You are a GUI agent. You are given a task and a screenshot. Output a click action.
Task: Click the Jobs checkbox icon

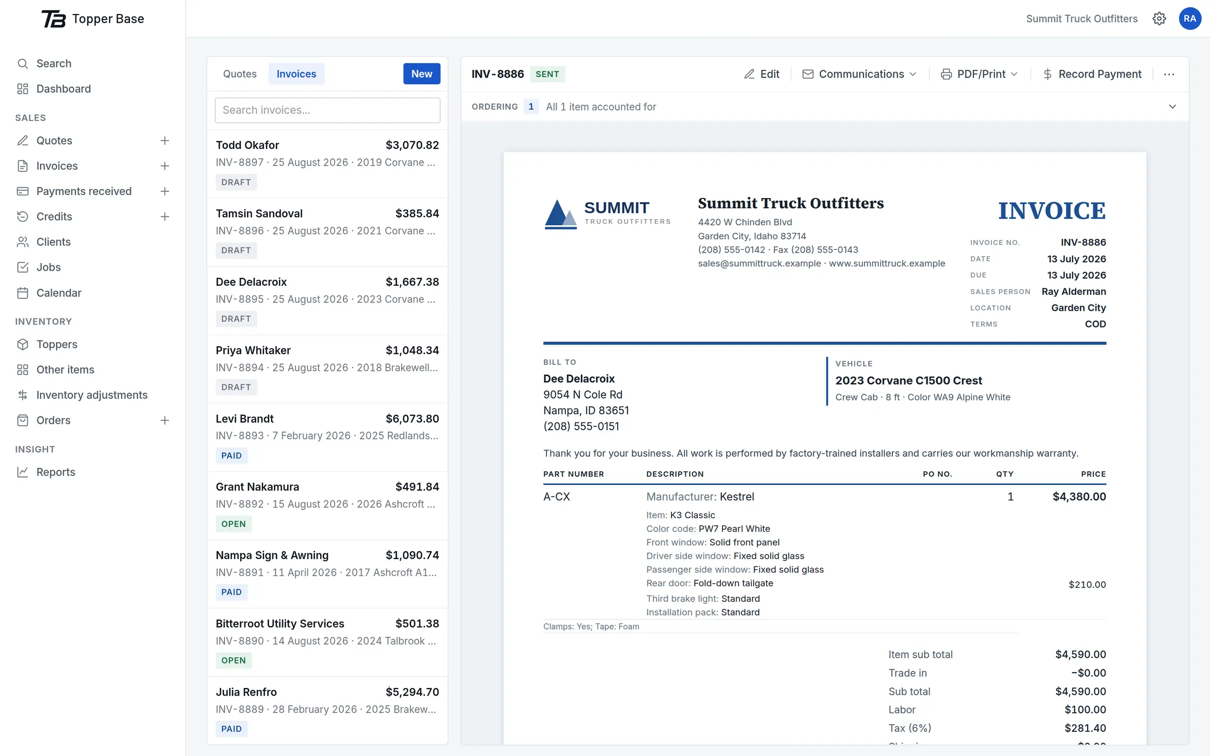[23, 267]
